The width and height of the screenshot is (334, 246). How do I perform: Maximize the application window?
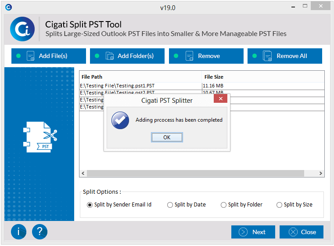(x=305, y=6)
